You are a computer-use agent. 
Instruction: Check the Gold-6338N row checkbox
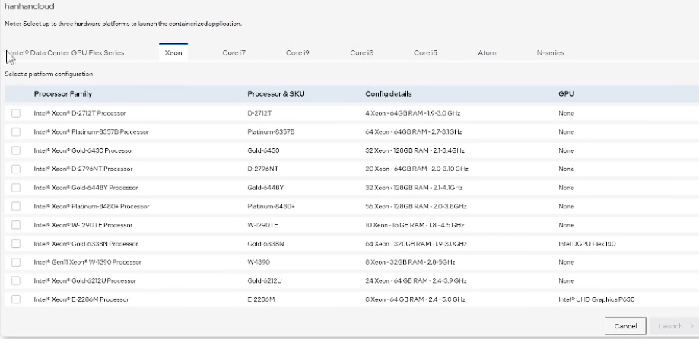point(16,243)
